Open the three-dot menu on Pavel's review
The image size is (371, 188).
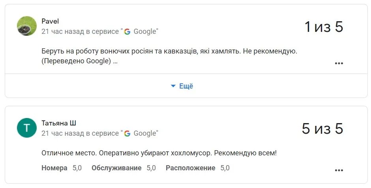coord(339,63)
